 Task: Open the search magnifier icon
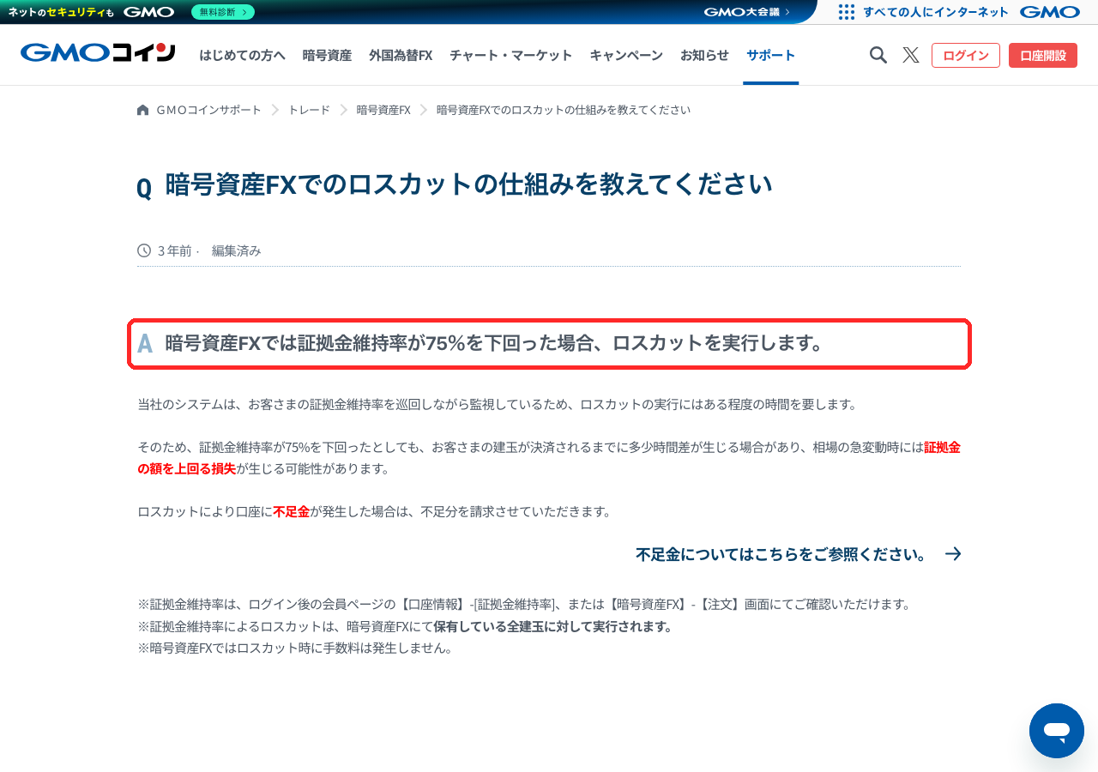click(x=878, y=55)
